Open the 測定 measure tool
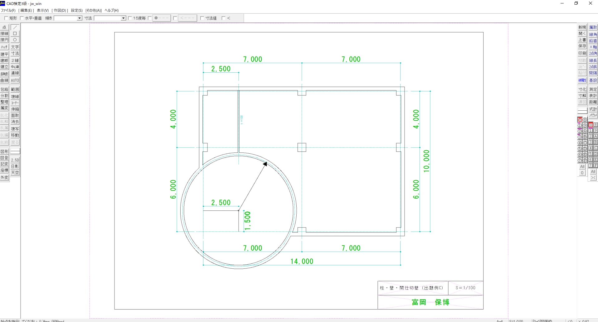Viewport: 598px width, 322px height. pyautogui.click(x=593, y=89)
